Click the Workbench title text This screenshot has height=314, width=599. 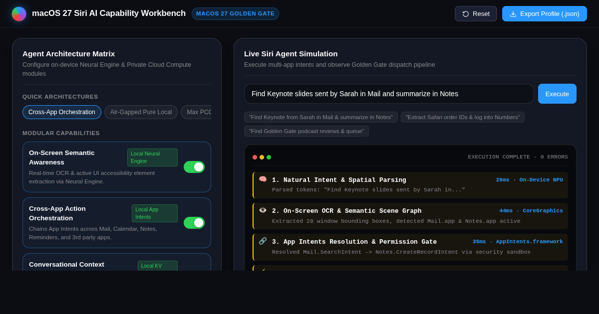tap(109, 13)
